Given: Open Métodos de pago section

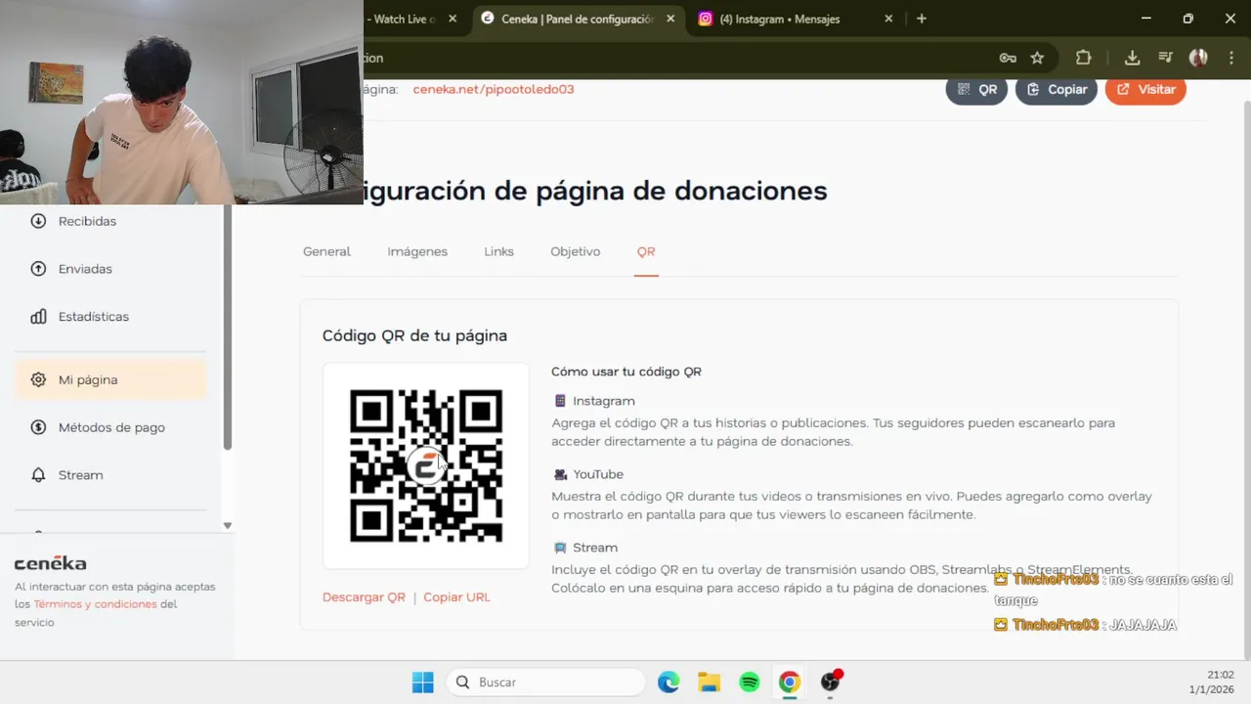Looking at the screenshot, I should (110, 427).
